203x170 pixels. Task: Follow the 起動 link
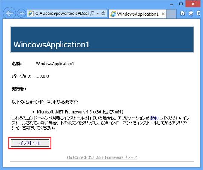pyautogui.click(x=154, y=118)
